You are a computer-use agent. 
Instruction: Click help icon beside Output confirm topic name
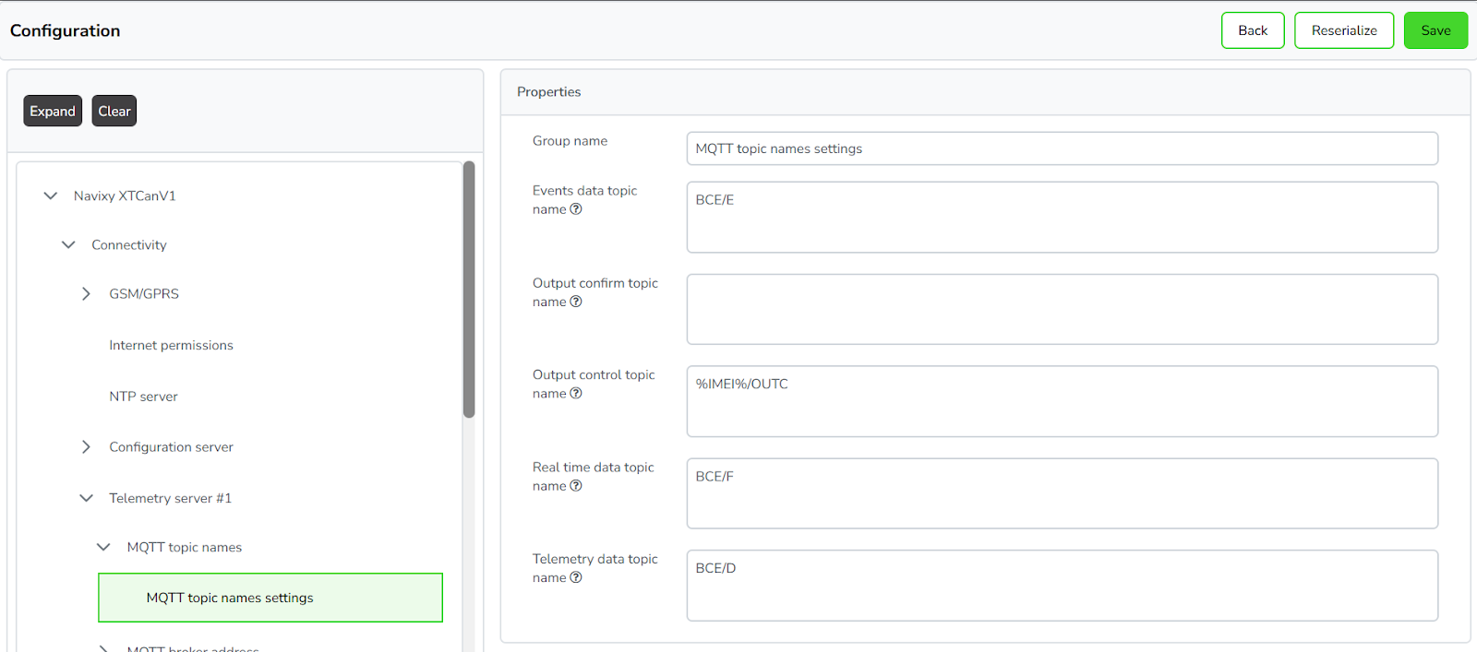point(576,302)
